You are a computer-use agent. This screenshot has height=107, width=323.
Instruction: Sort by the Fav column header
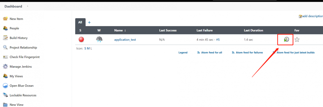[297, 30]
